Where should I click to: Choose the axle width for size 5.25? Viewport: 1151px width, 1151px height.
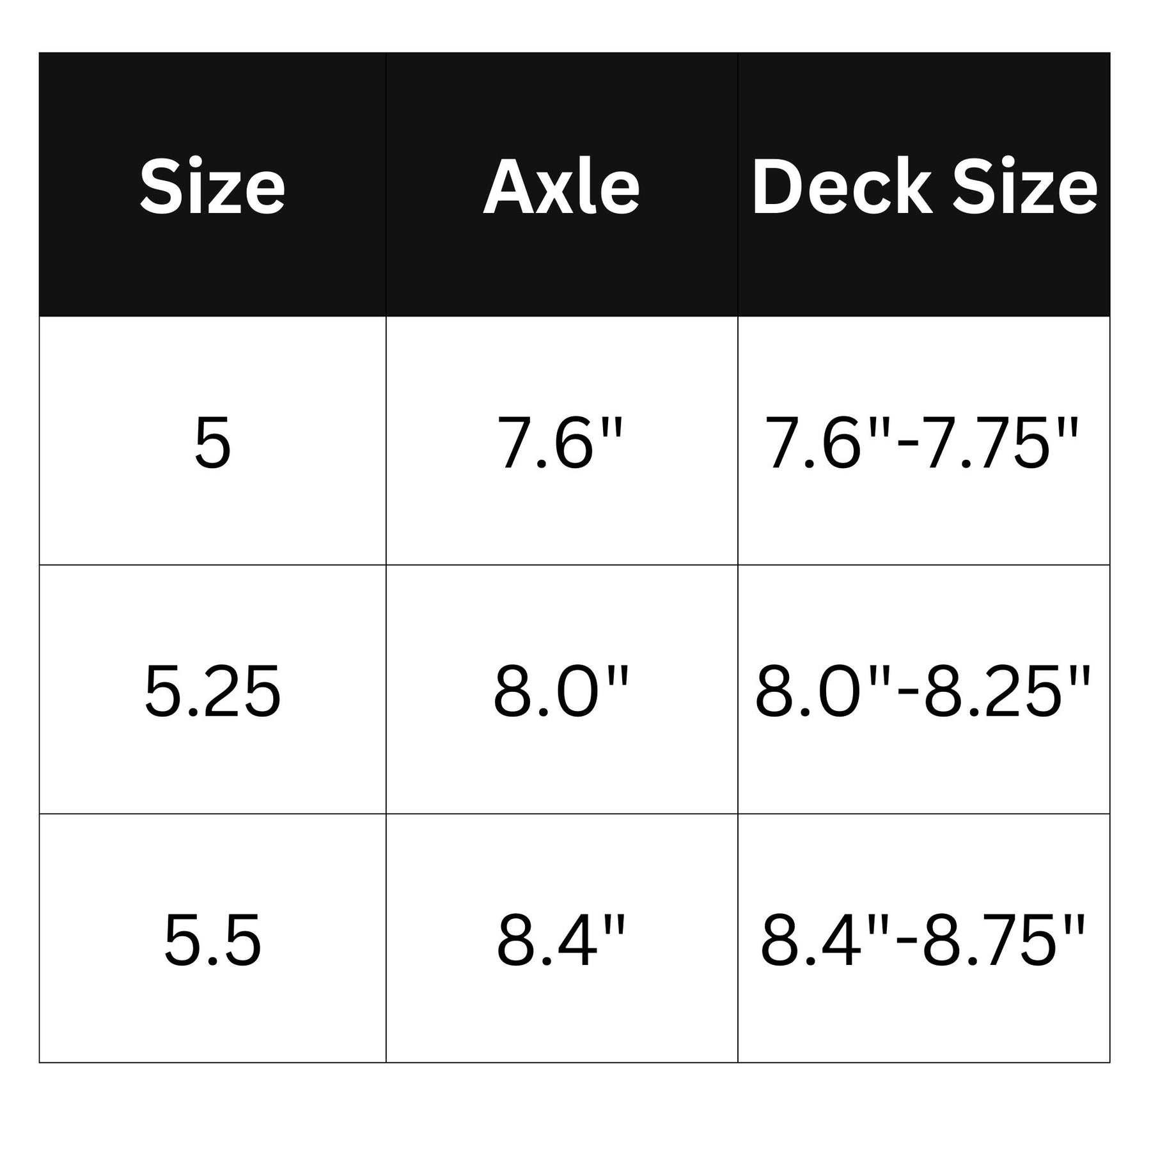tap(561, 689)
